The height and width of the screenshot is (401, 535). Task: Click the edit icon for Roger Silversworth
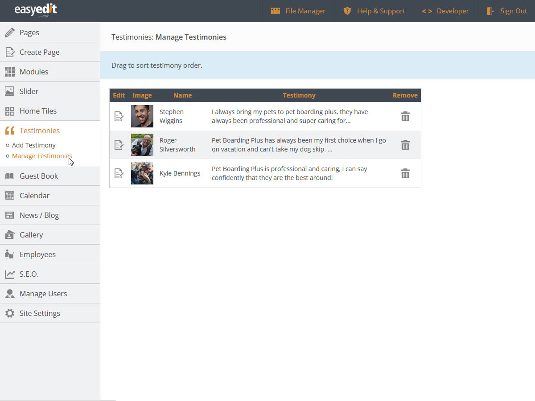(x=119, y=145)
